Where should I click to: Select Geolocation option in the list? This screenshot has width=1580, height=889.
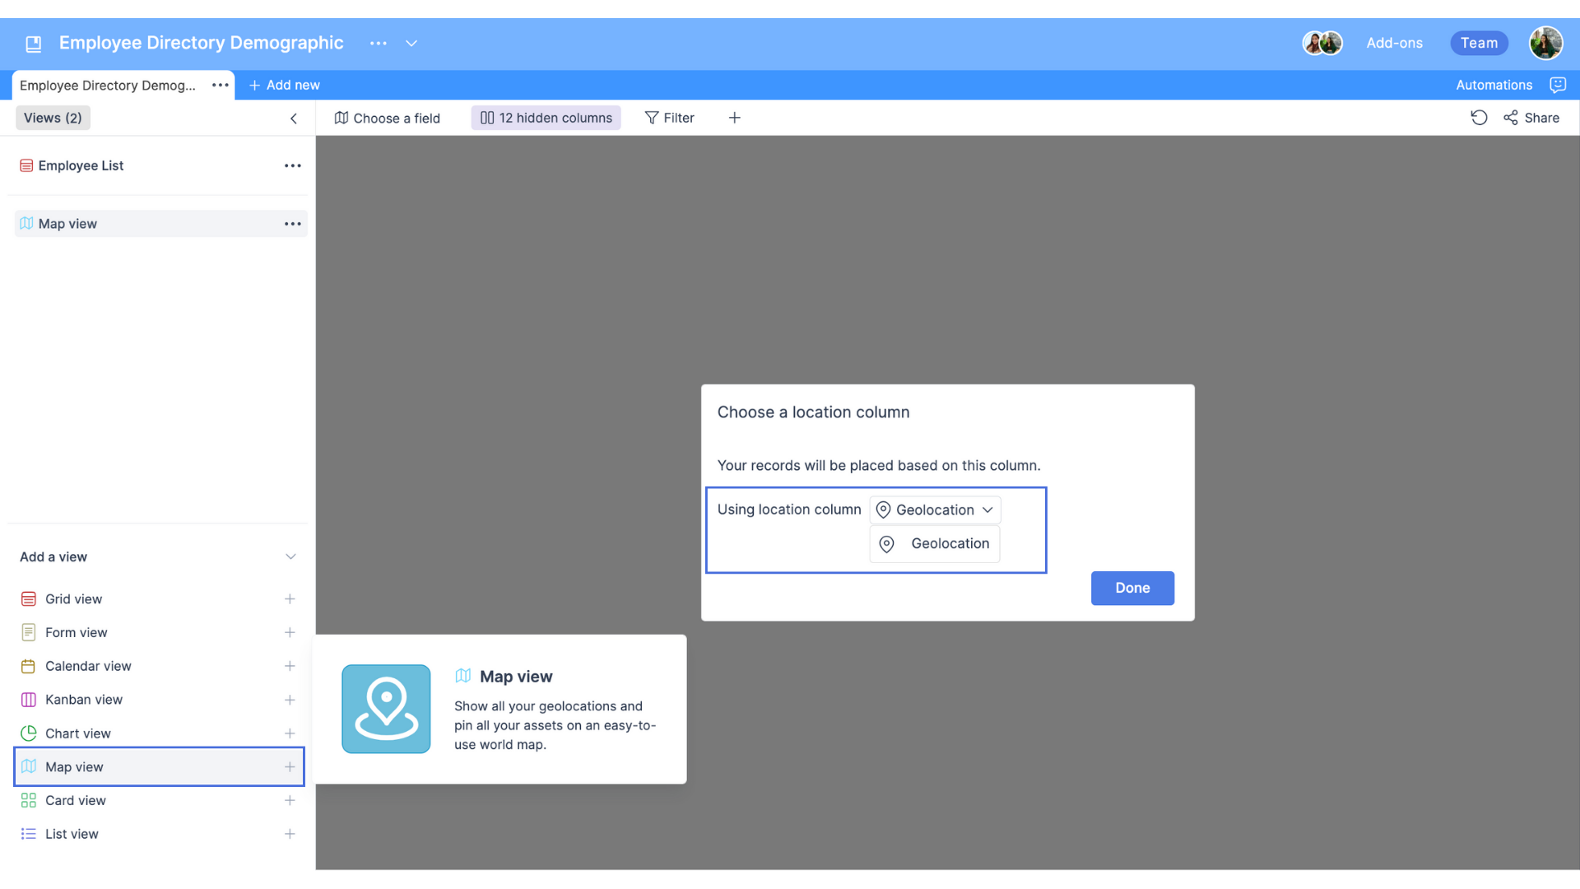pos(935,544)
